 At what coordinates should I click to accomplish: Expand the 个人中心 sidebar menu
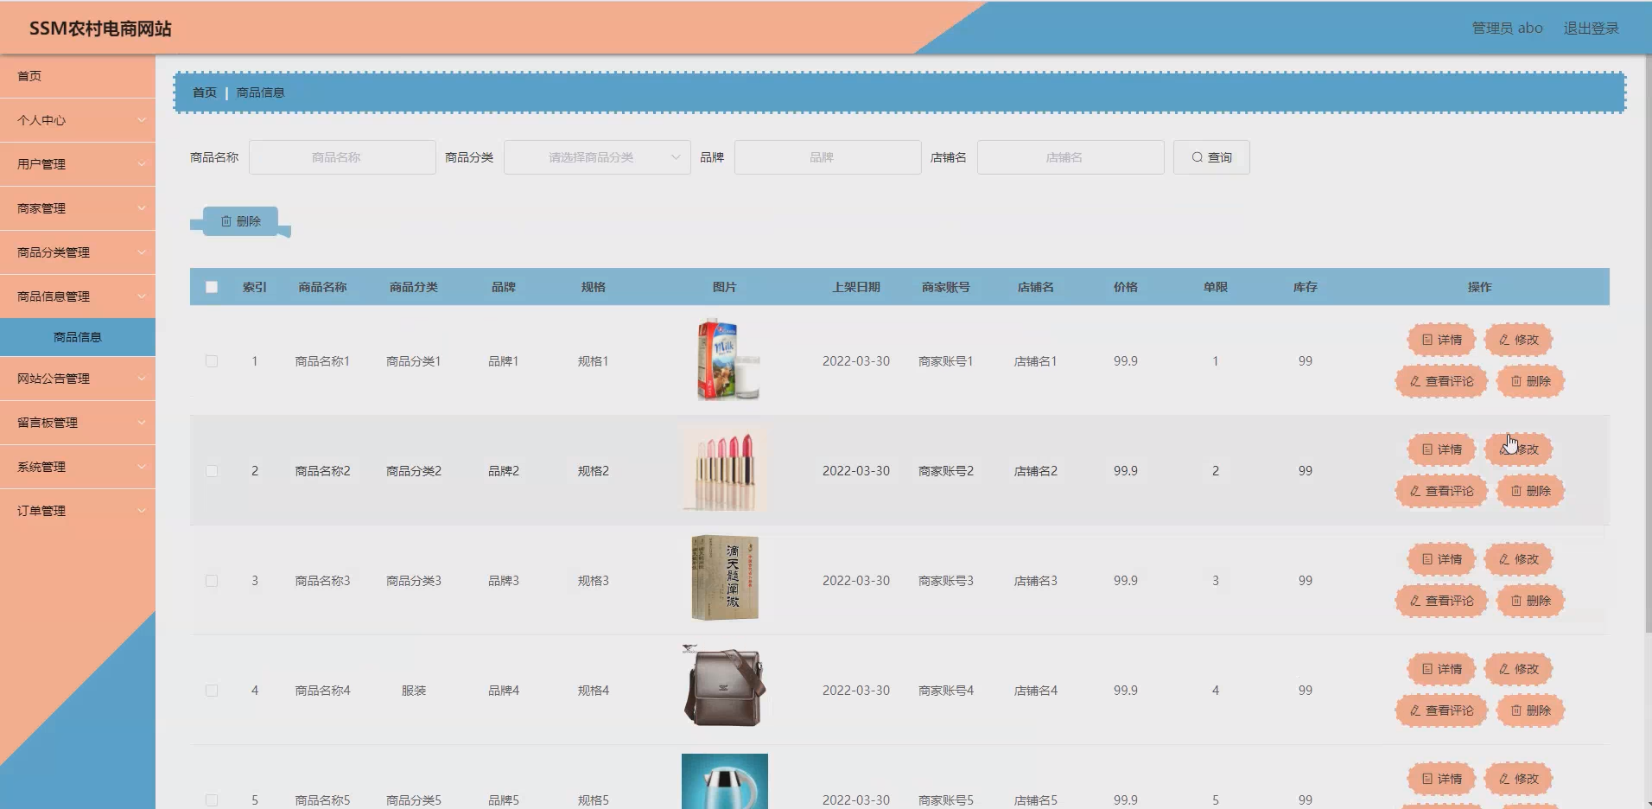click(x=78, y=120)
